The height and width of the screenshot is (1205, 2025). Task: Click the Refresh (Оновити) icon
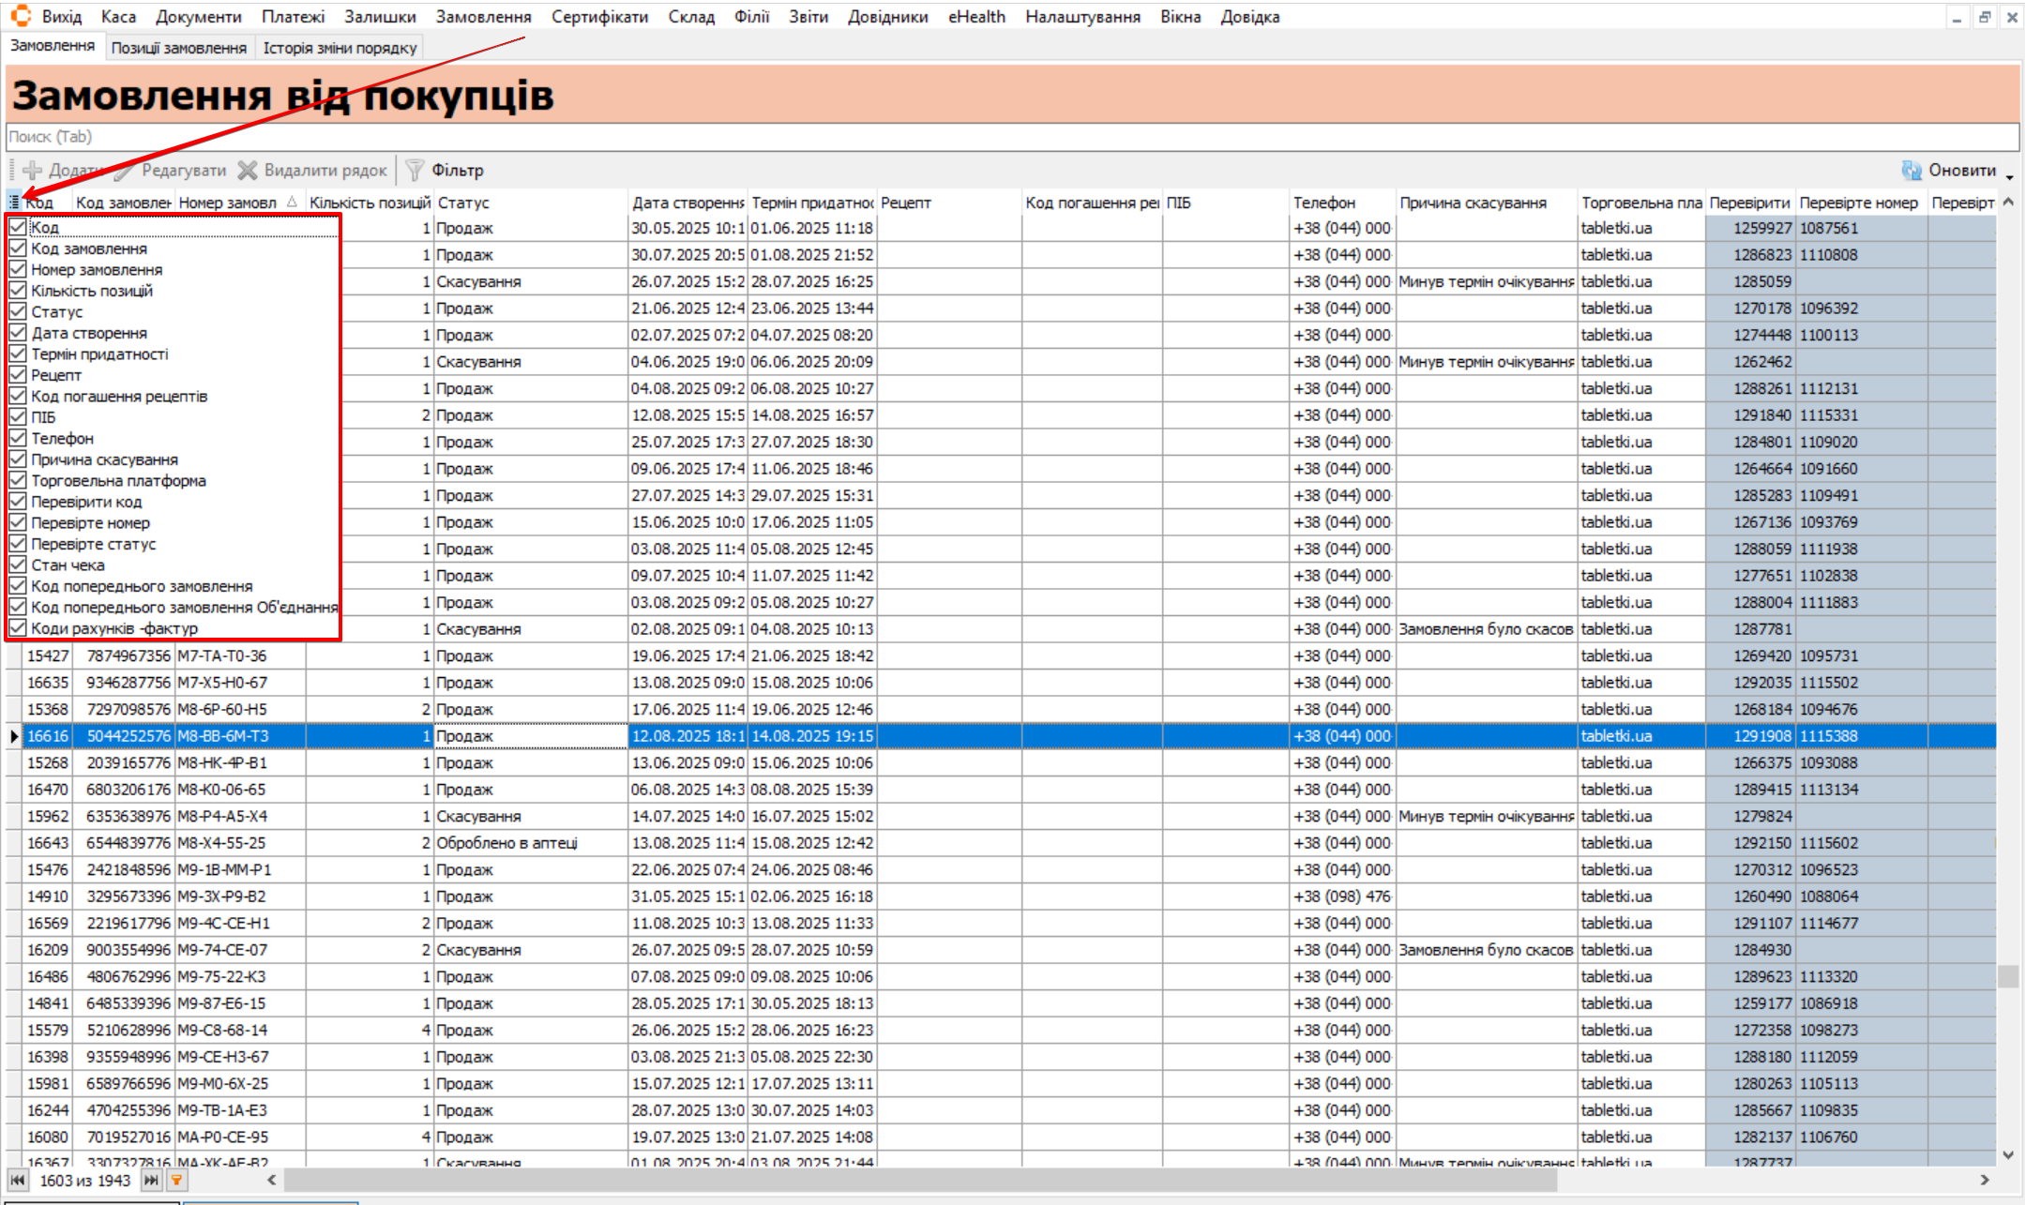click(1911, 170)
